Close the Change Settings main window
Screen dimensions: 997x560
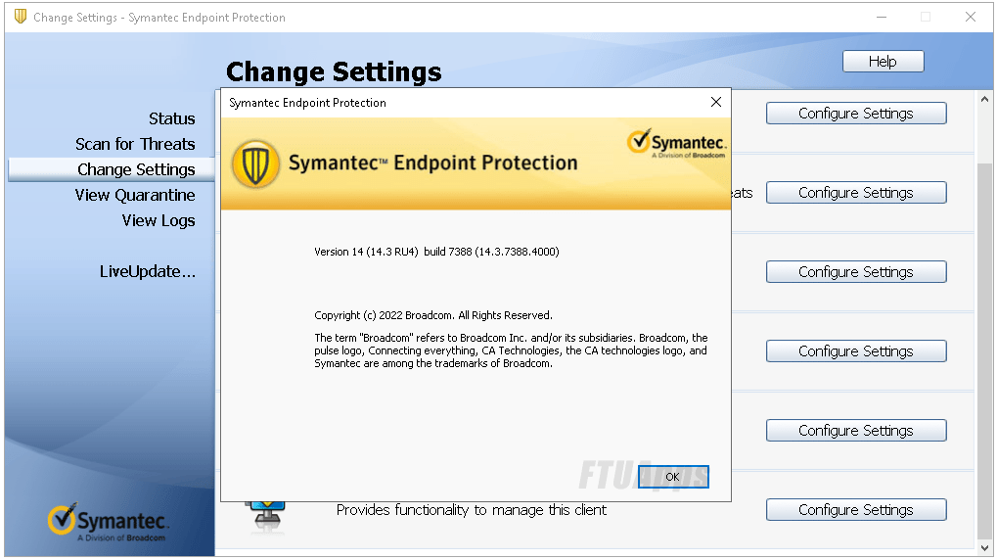tap(971, 17)
